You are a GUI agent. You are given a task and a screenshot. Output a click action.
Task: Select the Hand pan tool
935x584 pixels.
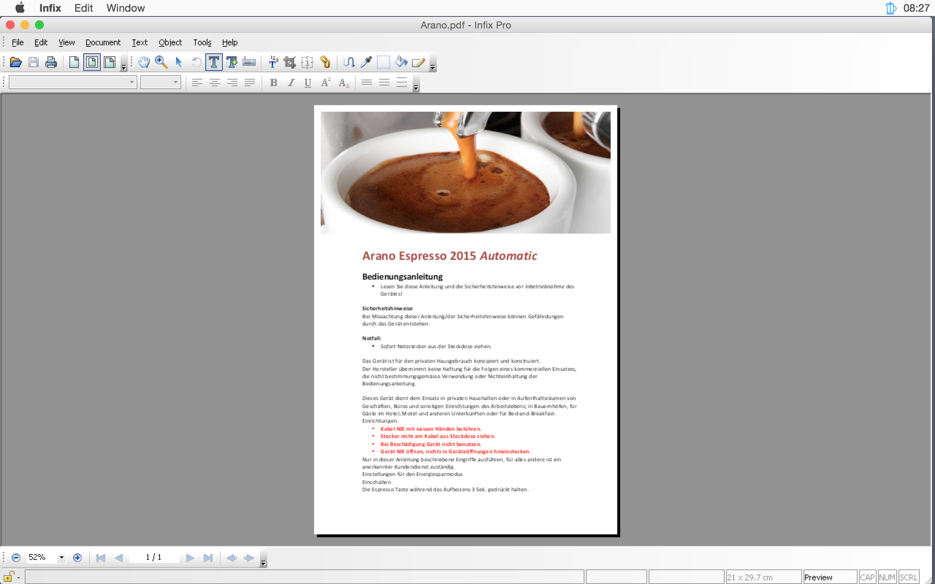coord(144,62)
